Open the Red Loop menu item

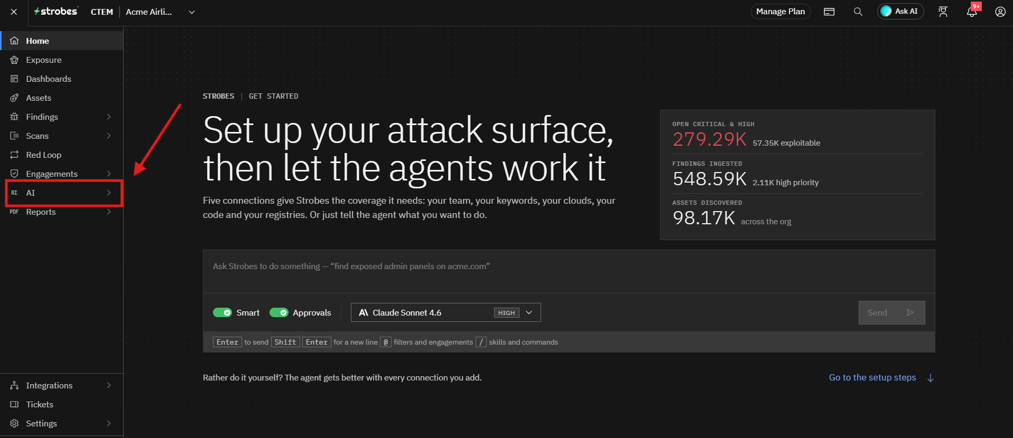coord(61,155)
